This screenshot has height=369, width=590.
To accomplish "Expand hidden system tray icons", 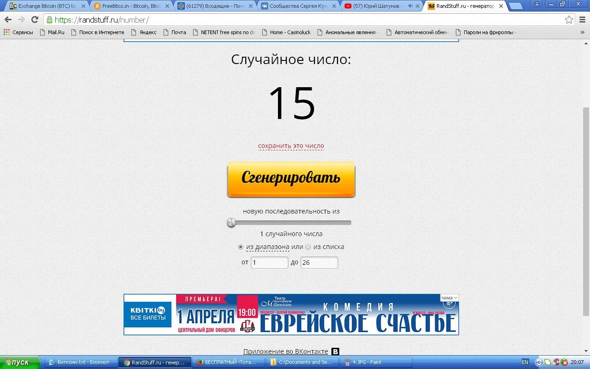I will tap(538, 362).
